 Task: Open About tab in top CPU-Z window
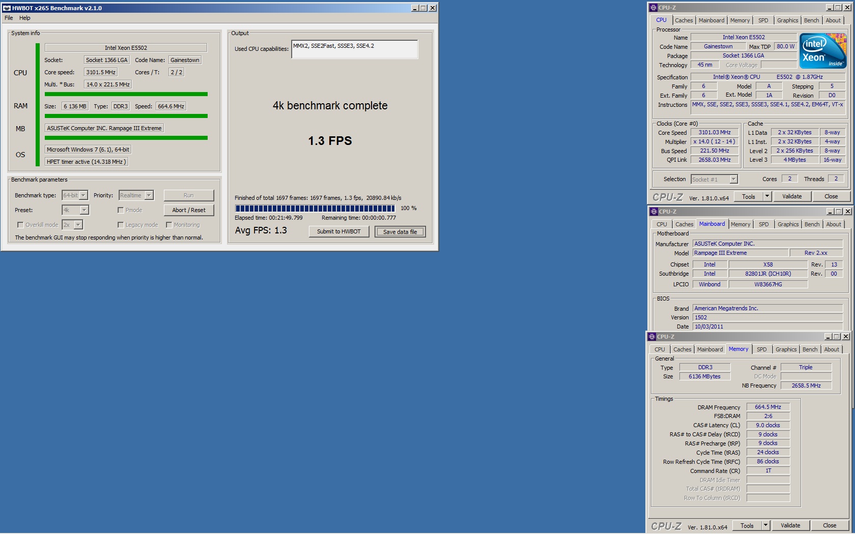click(833, 20)
